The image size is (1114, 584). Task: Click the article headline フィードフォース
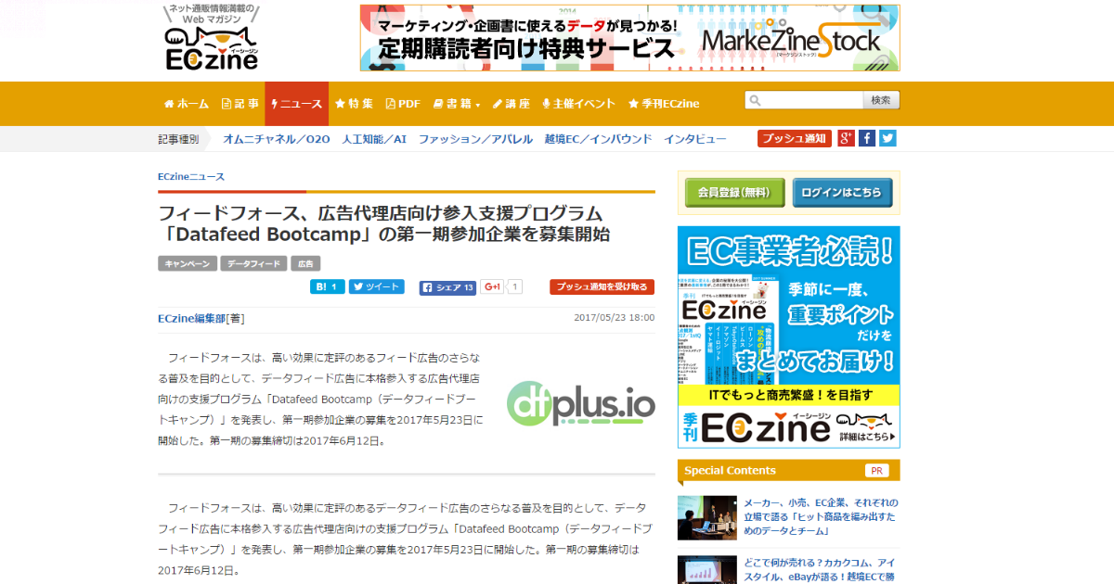[x=385, y=223]
